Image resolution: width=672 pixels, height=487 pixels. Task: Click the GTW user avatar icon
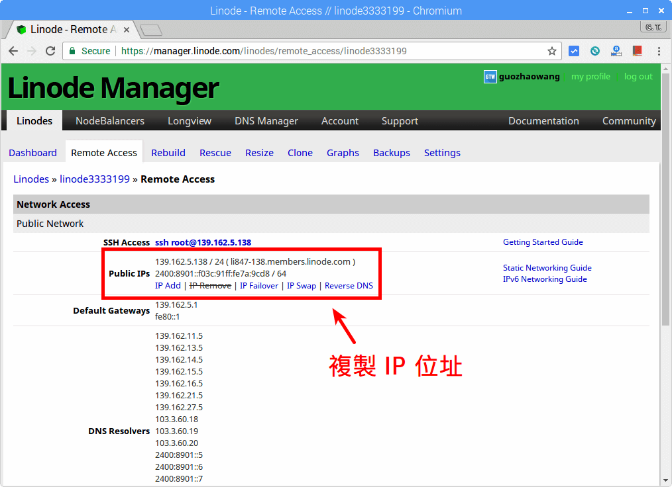(490, 76)
